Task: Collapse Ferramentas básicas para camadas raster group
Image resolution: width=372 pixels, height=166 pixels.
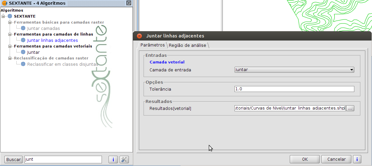Action: [10, 22]
